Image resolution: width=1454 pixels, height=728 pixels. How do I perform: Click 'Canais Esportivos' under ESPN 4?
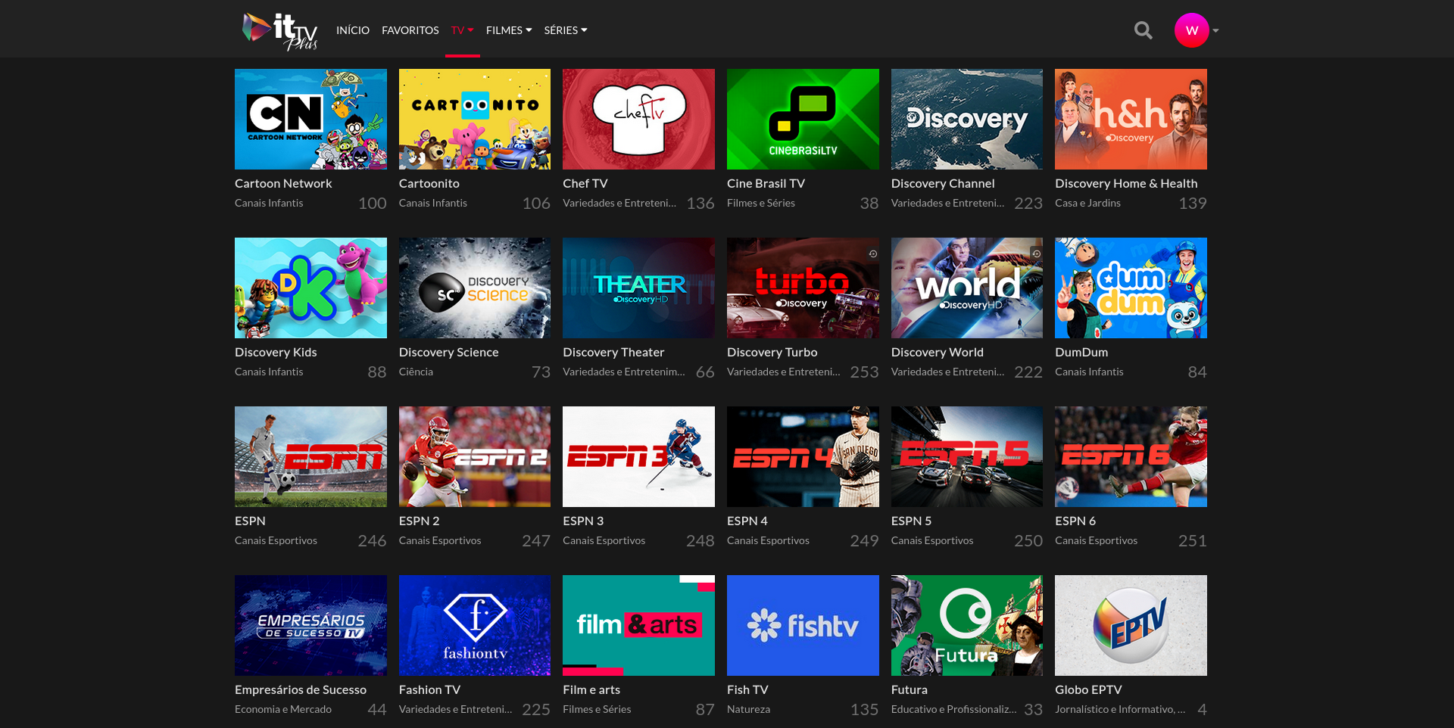tap(768, 540)
